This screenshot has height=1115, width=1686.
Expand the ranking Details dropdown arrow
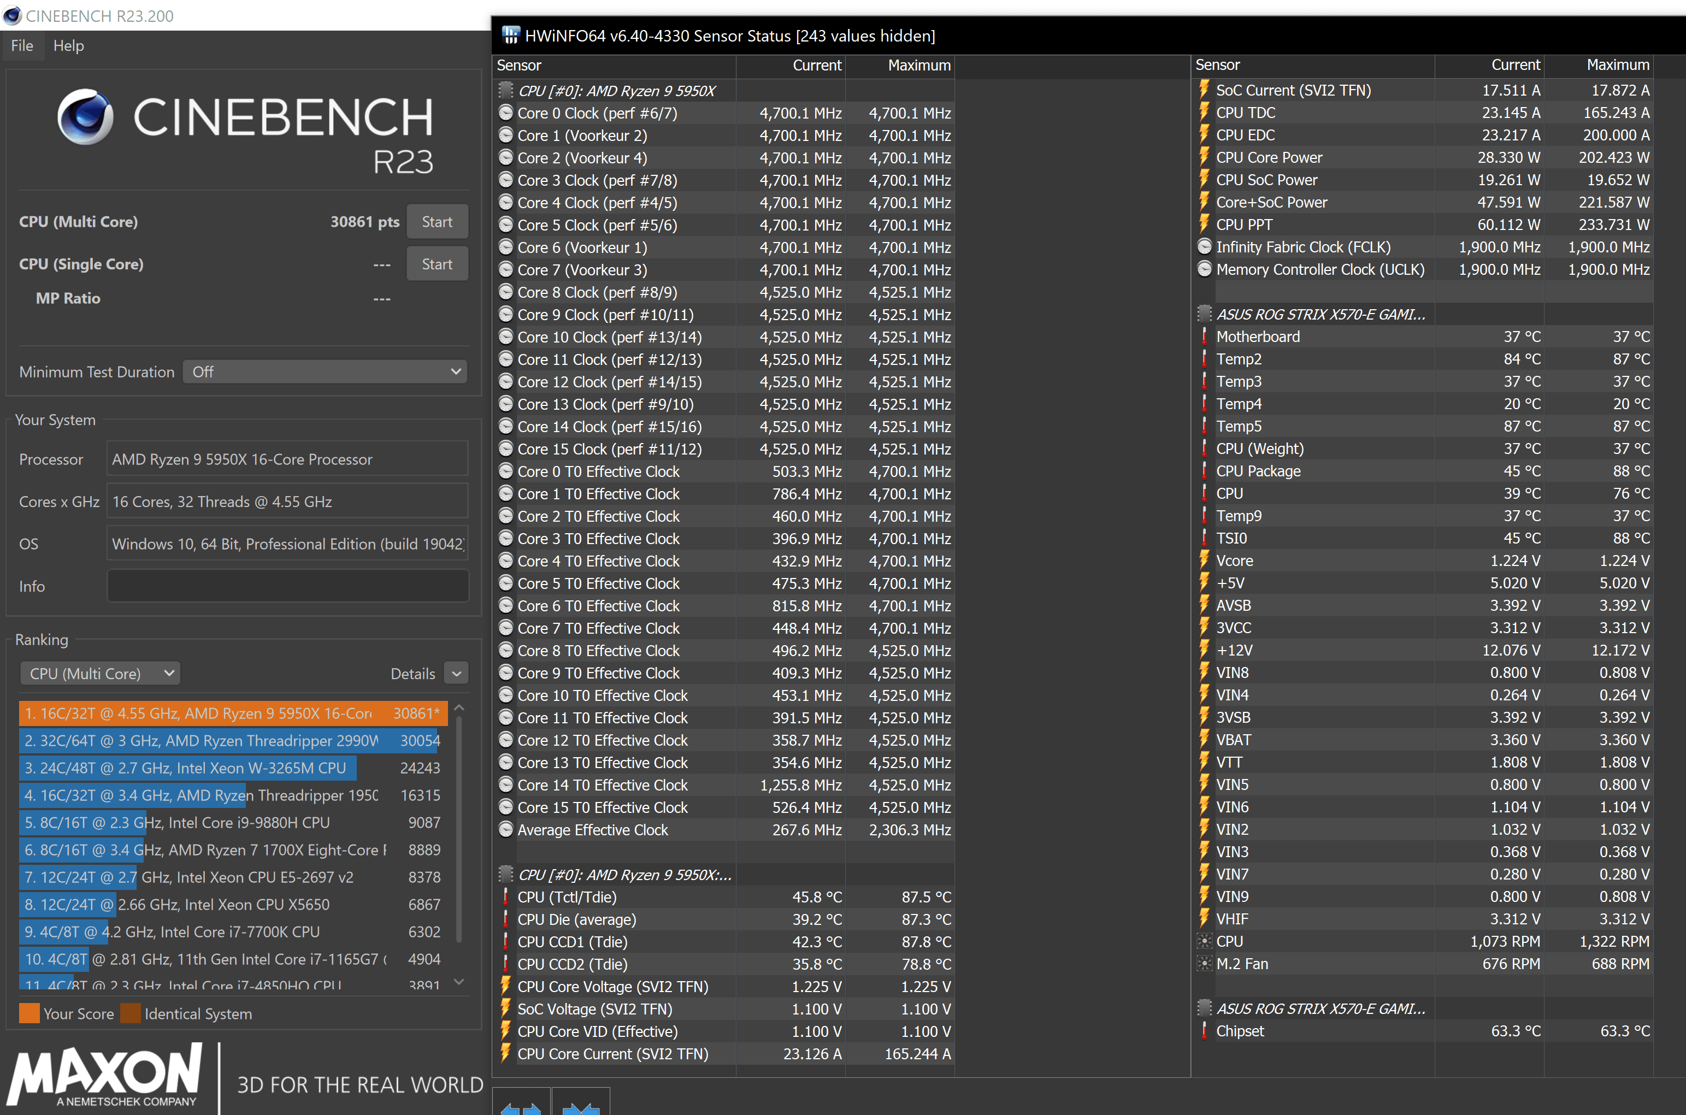tap(457, 672)
